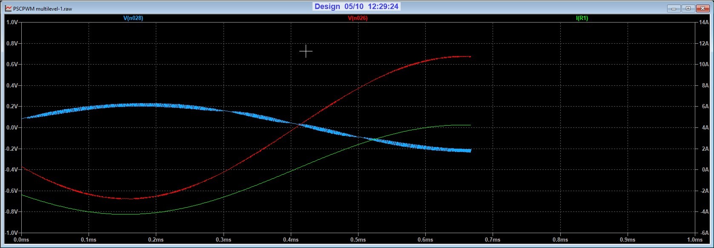Image resolution: width=714 pixels, height=248 pixels.
Task: Click the 0.1ms time axis label
Action: [x=89, y=240]
